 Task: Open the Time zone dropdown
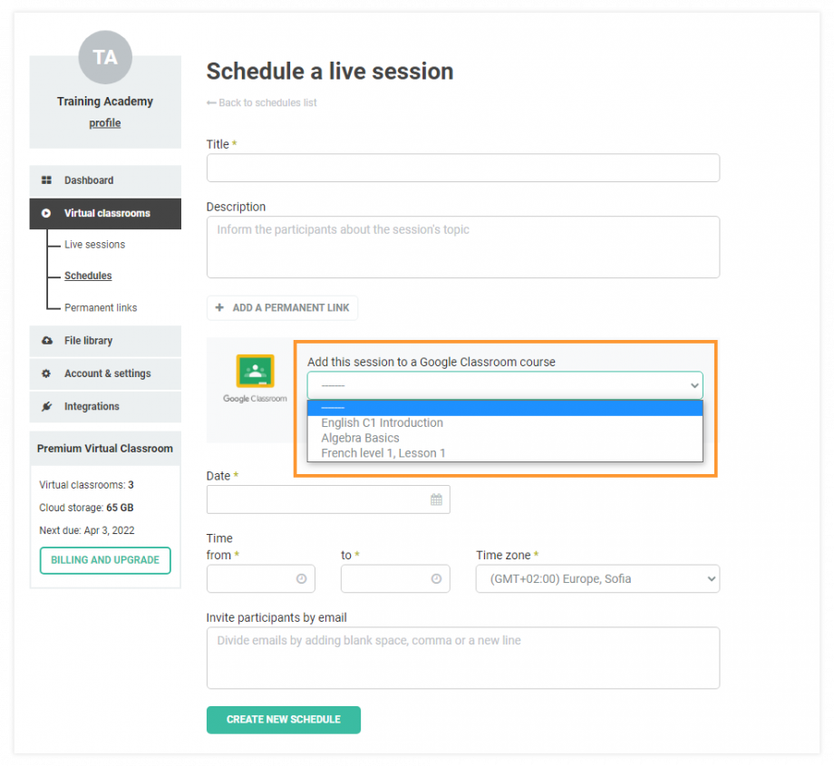click(x=597, y=578)
